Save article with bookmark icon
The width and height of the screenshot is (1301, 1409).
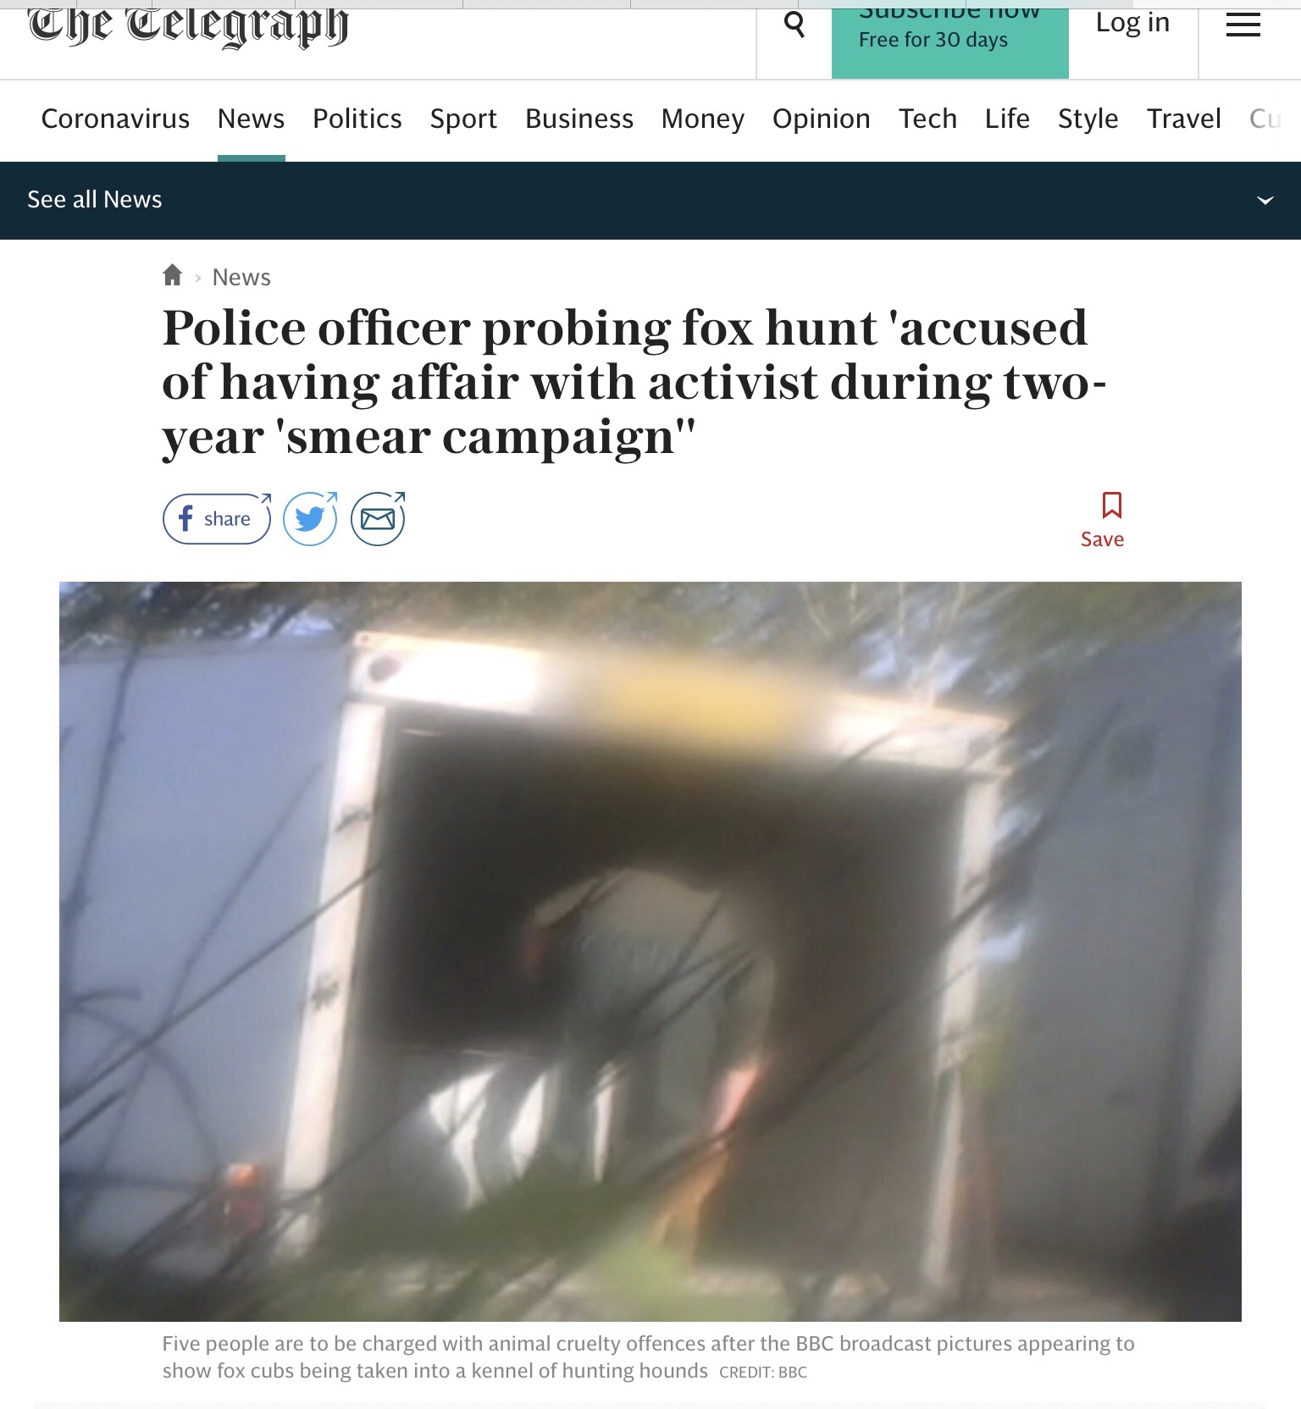tap(1103, 521)
